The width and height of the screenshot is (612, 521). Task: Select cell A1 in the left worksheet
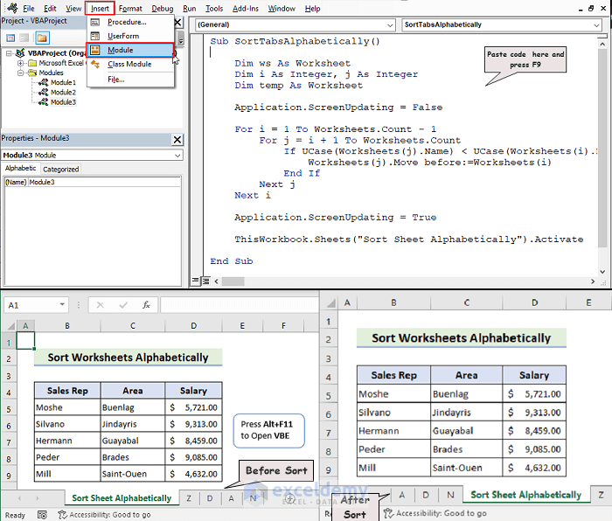click(25, 341)
